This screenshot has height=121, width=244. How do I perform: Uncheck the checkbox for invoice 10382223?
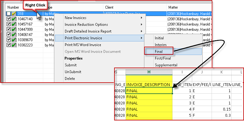coord(9,45)
